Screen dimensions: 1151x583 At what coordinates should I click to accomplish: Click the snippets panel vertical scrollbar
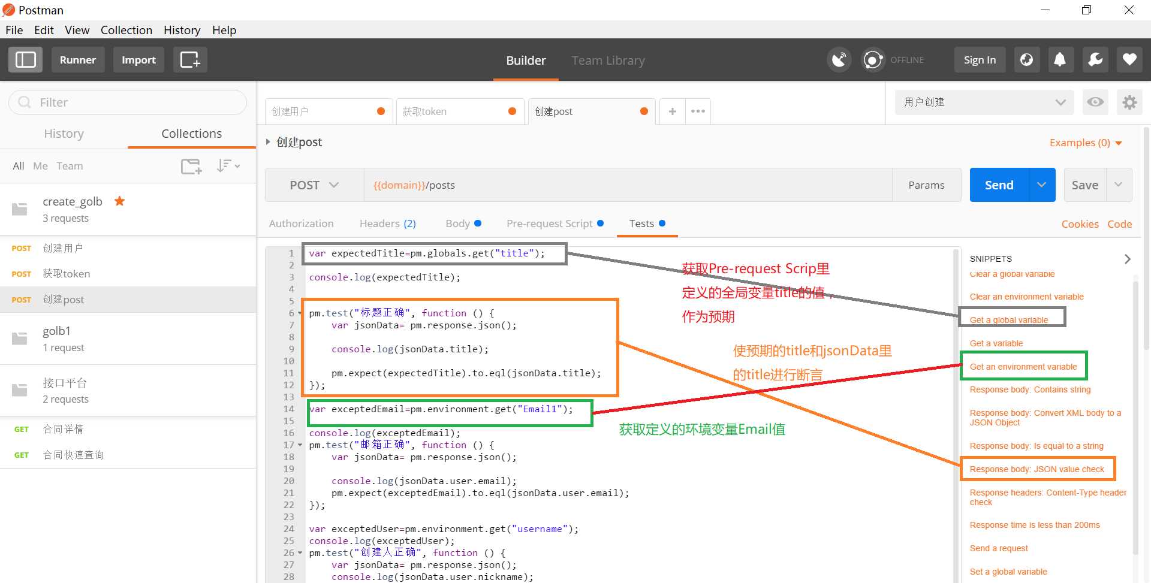click(1135, 419)
